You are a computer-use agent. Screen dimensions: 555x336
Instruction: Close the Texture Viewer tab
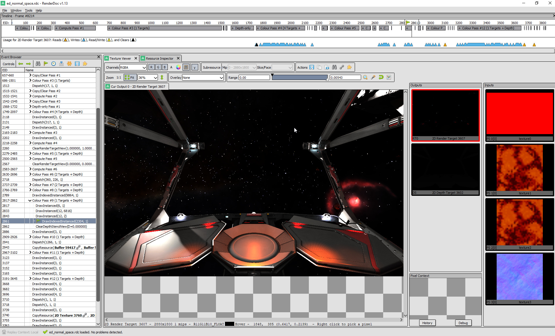coord(136,58)
